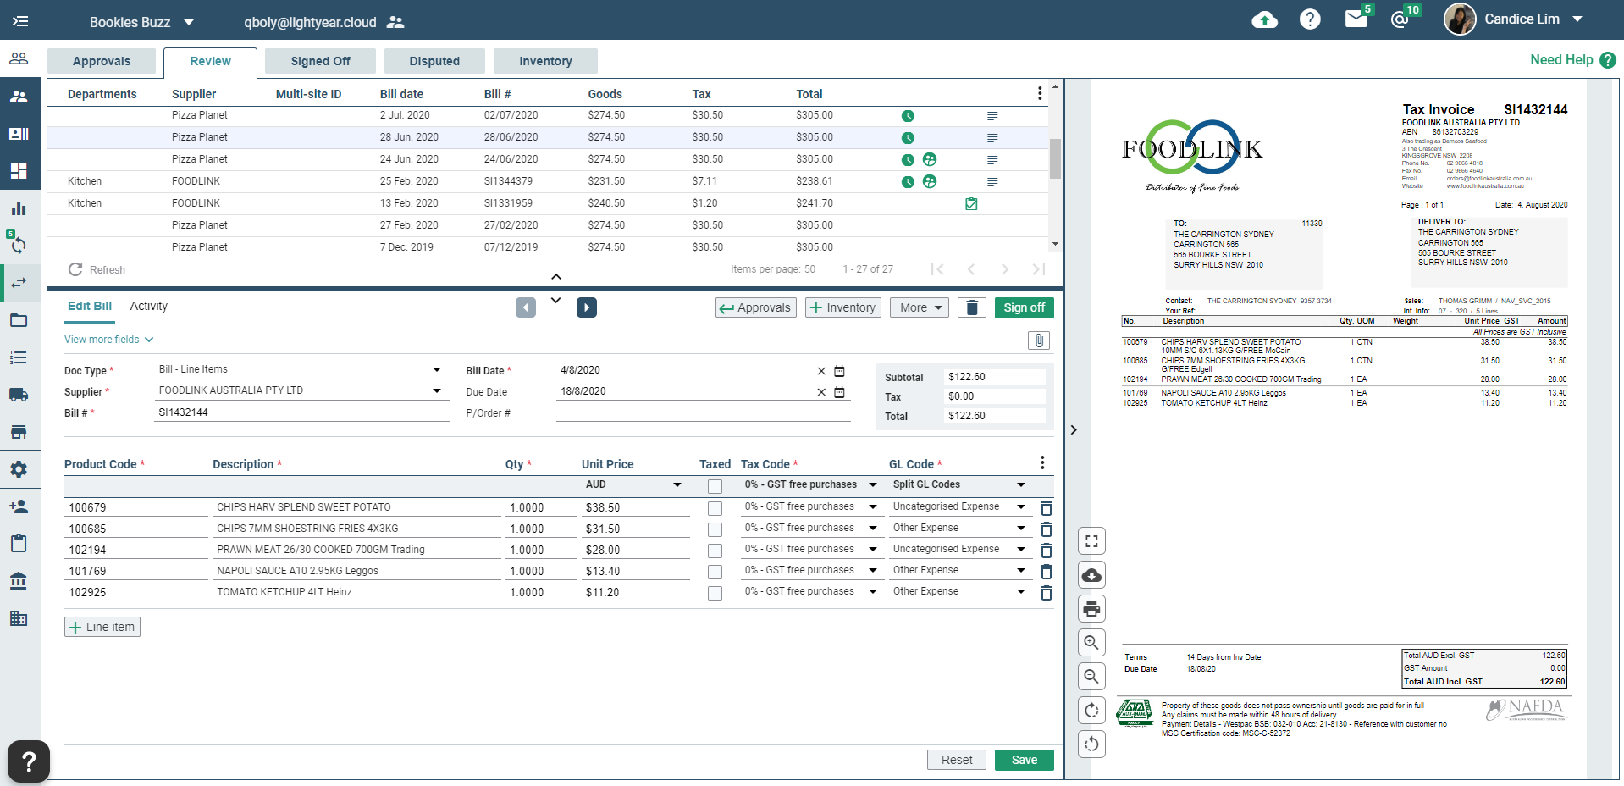Viewport: 1624px width, 786px height.
Task: Open the Bookies Buzz organisation dropdown
Action: coord(142,22)
